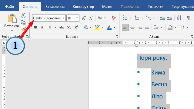
Task: Increase paragraph indent
Action: (x=170, y=18)
